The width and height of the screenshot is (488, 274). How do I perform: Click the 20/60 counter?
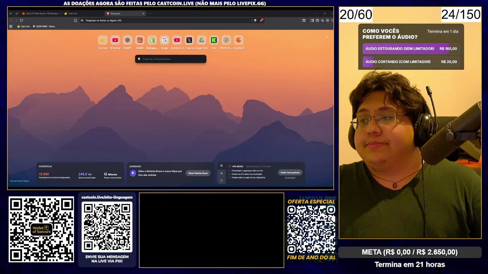356,15
